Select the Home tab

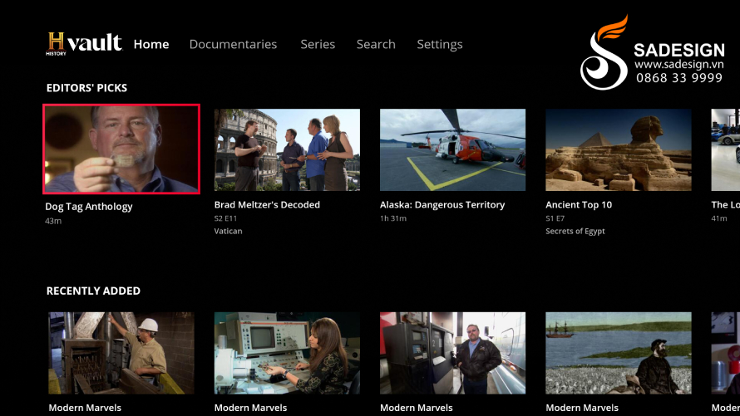tap(151, 44)
